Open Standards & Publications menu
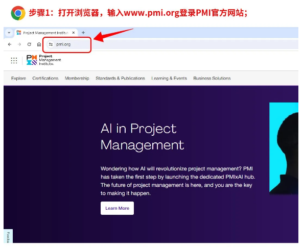Screen dimensions: 304x249 pos(120,78)
